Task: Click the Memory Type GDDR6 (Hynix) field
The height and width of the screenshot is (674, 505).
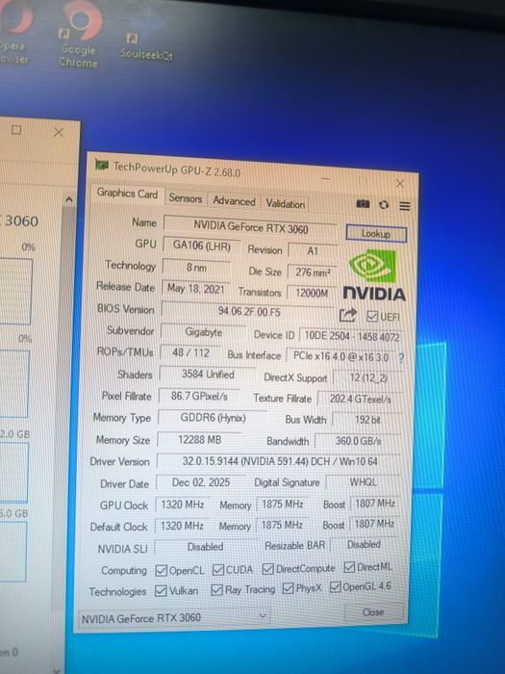Action: (213, 417)
